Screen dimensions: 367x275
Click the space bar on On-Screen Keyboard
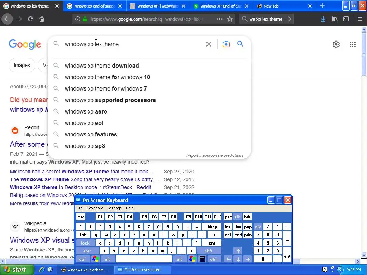pos(144,259)
